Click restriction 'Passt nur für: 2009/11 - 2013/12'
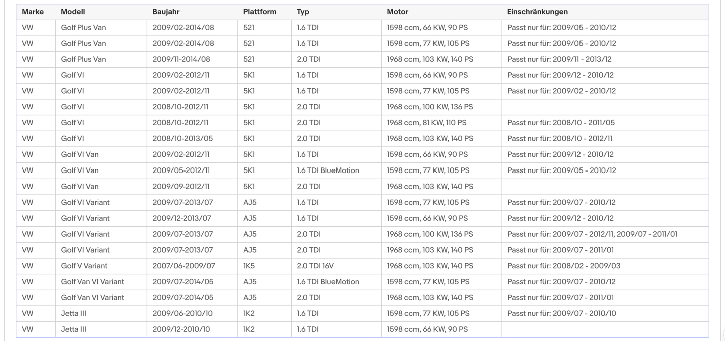Viewport: 725px width, 341px height. tap(559, 59)
